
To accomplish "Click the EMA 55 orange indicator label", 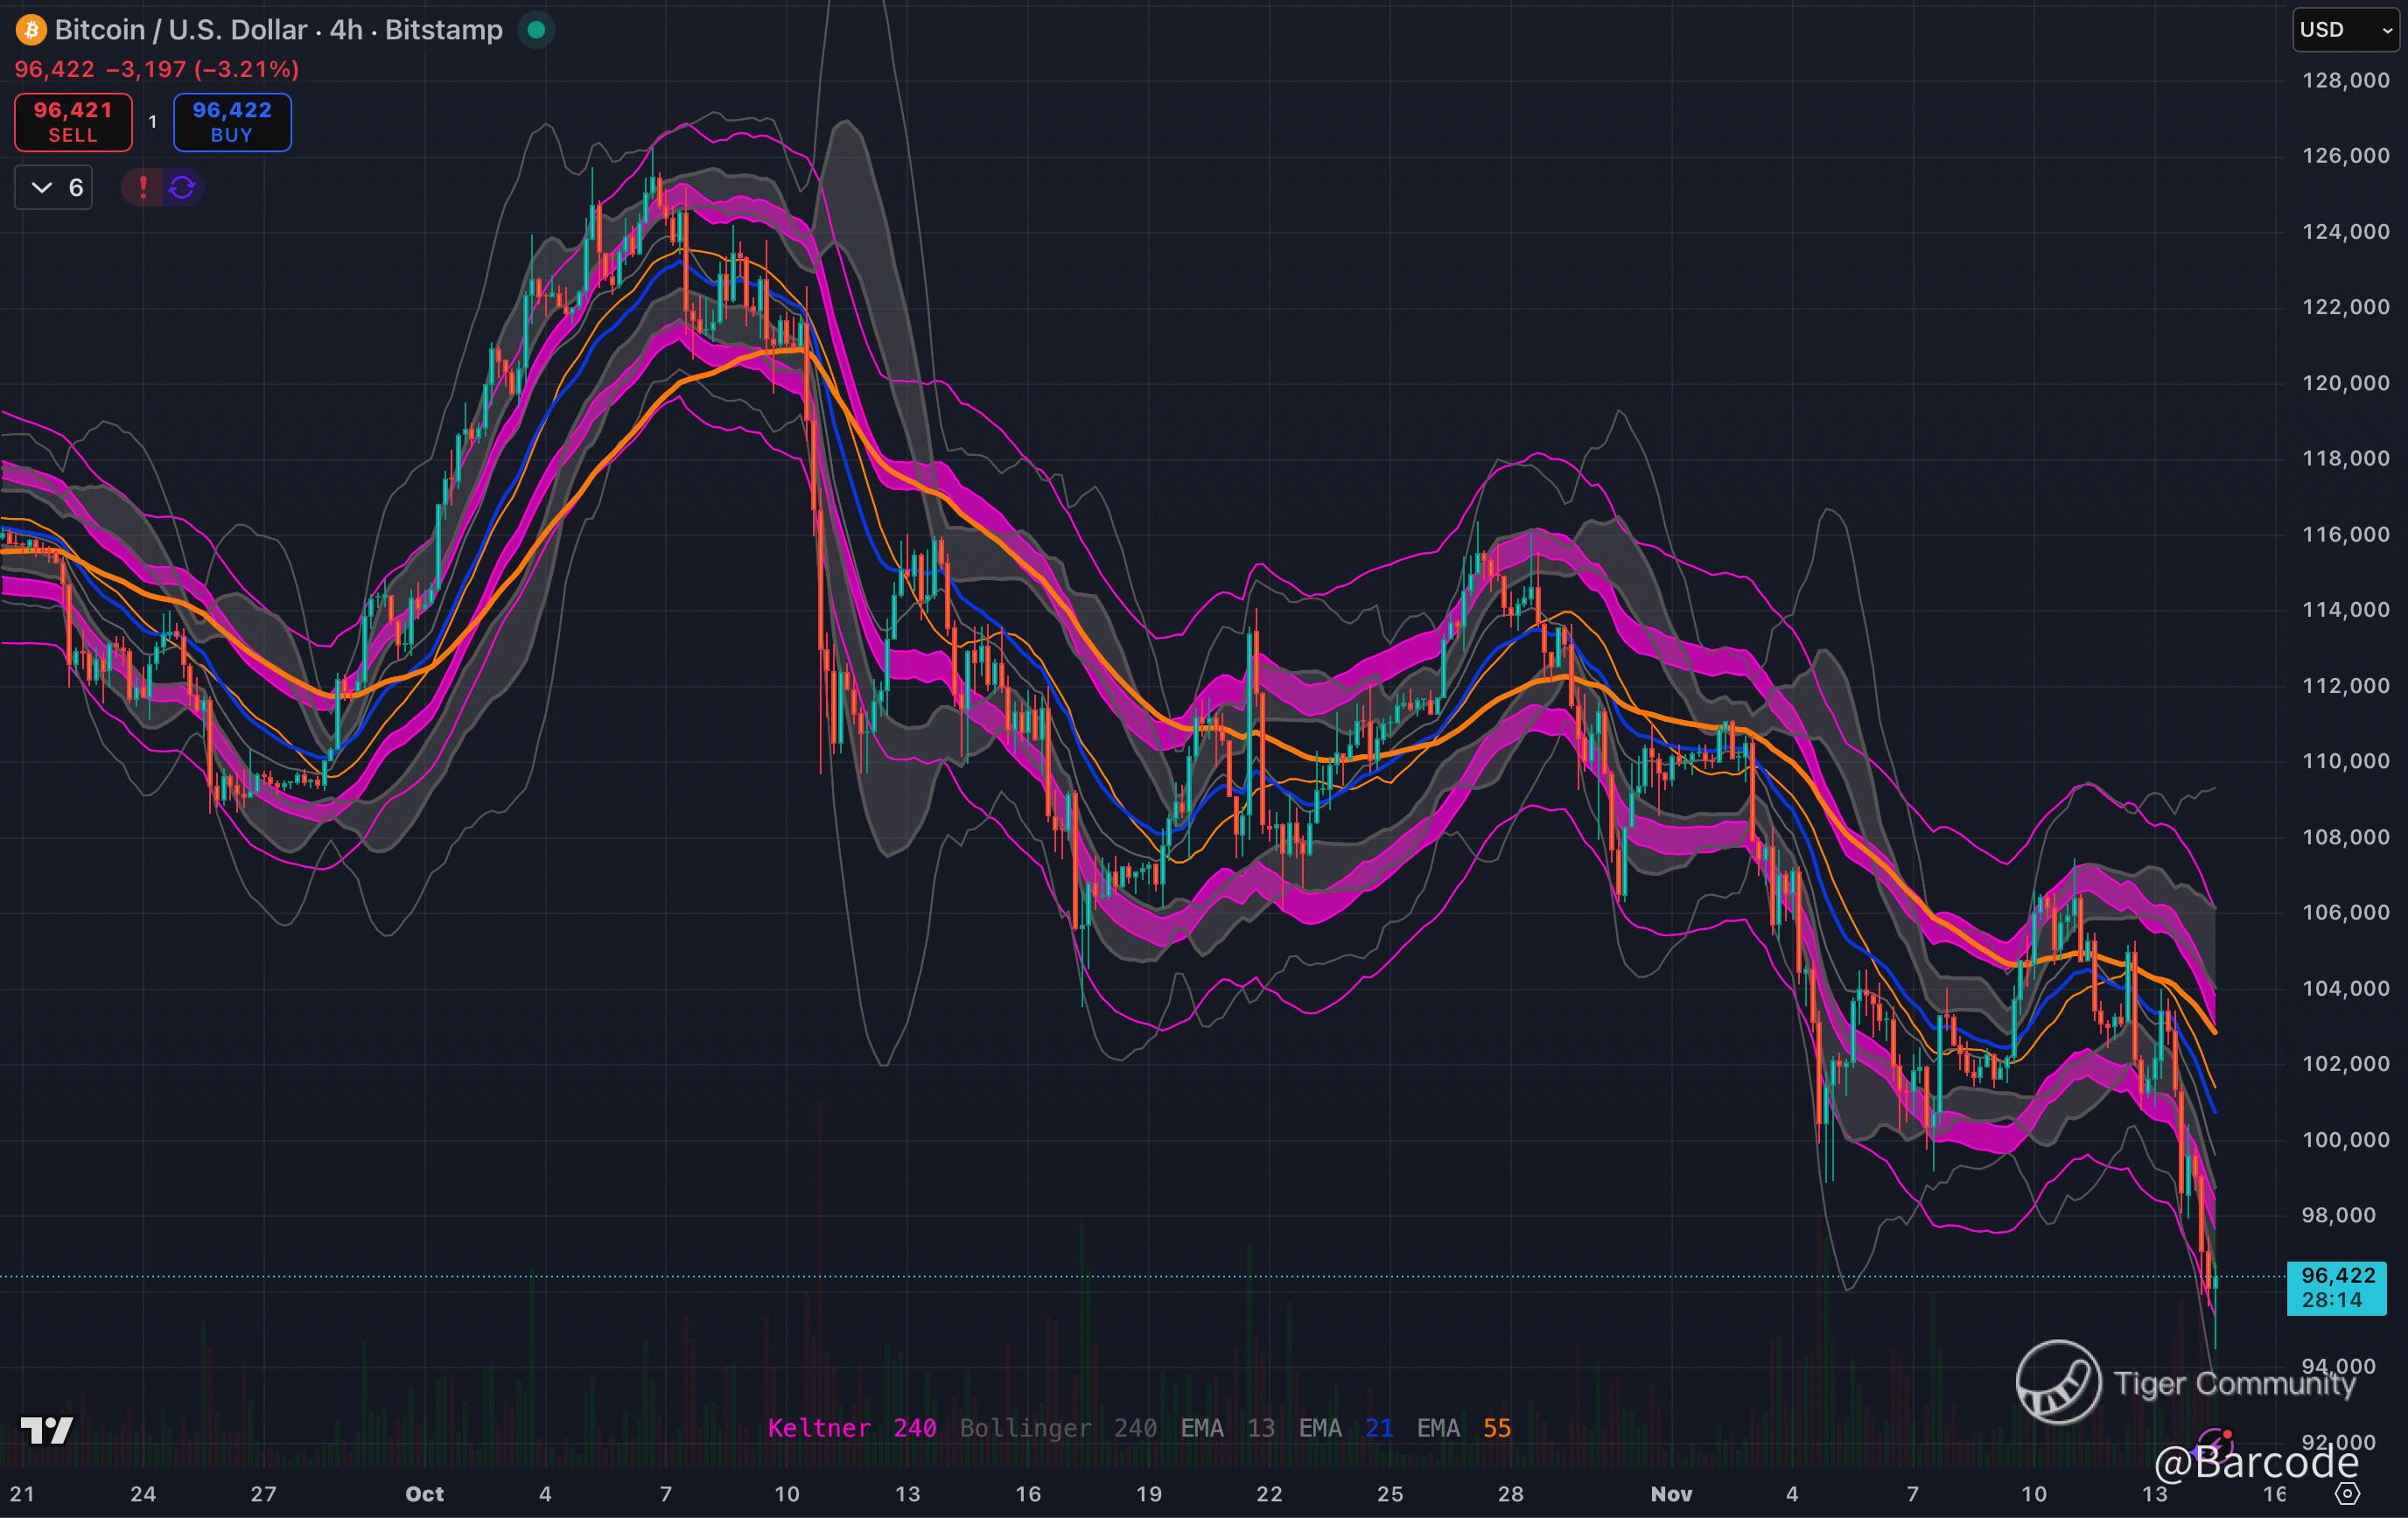I will tap(1464, 1428).
